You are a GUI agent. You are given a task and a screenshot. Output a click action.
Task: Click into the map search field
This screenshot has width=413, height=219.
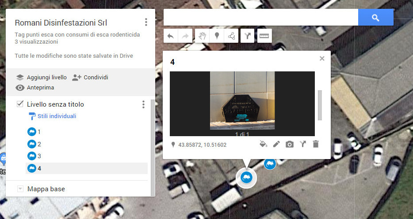[x=261, y=17]
